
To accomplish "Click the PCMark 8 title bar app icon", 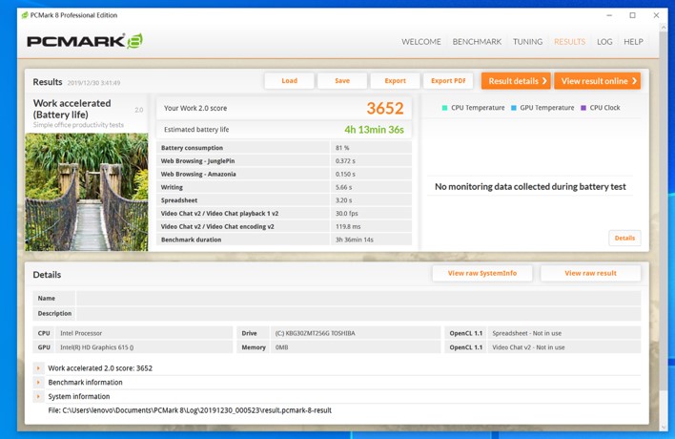I will tap(25, 15).
